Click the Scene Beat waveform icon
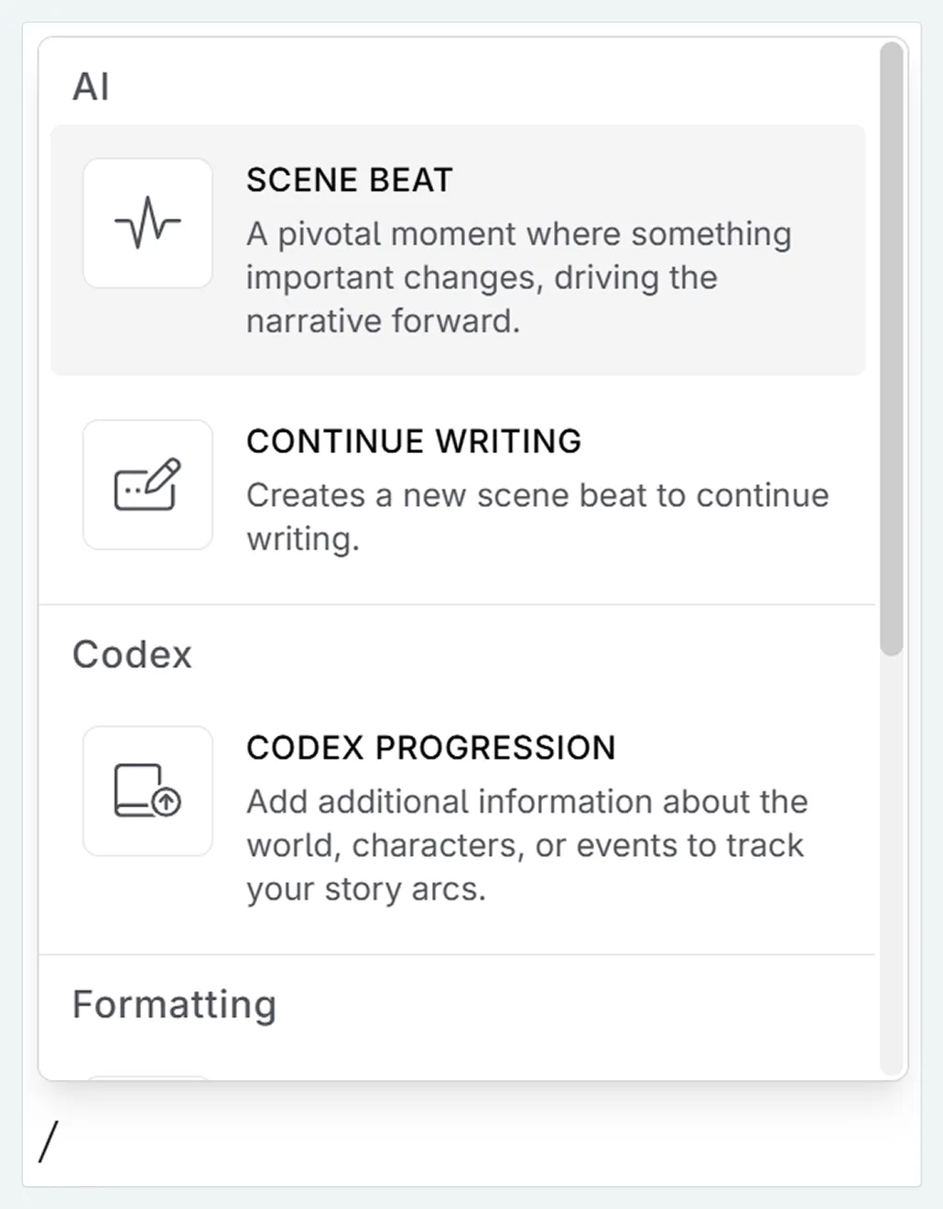The image size is (943, 1209). 146,222
